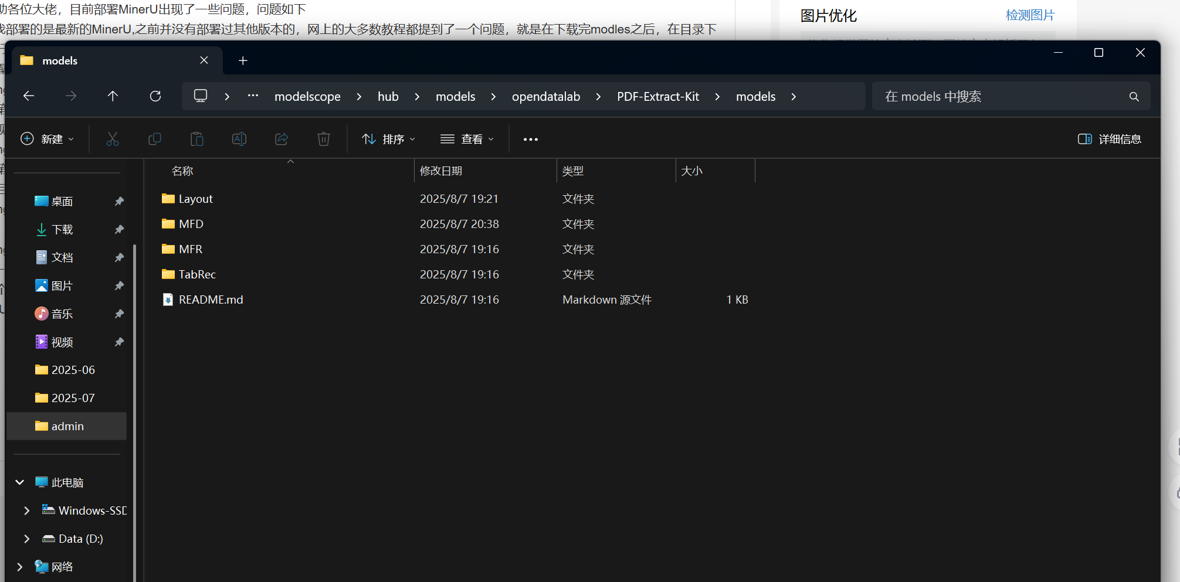Image resolution: width=1180 pixels, height=582 pixels.
Task: Open the 排序 sort dropdown
Action: 388,139
